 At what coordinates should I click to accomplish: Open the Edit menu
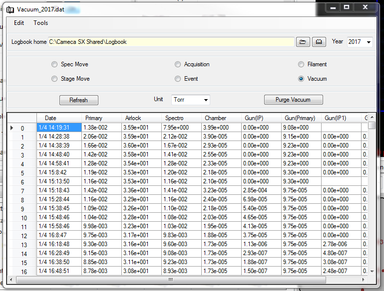click(x=19, y=23)
